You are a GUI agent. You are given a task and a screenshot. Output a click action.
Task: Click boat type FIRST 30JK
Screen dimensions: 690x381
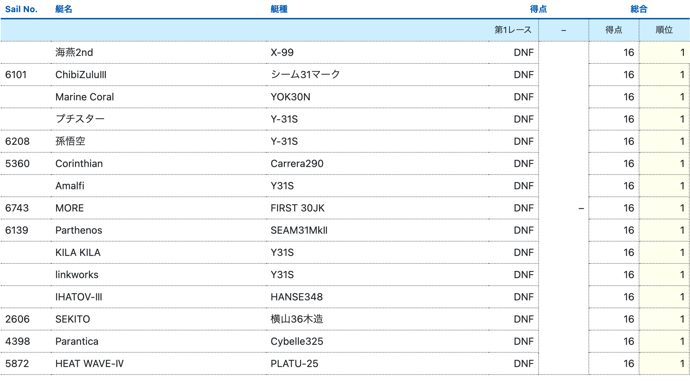297,208
